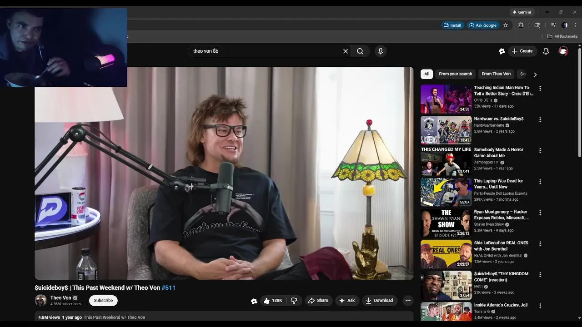Like the video with thumbs up
This screenshot has width=582, height=327.
click(x=273, y=301)
